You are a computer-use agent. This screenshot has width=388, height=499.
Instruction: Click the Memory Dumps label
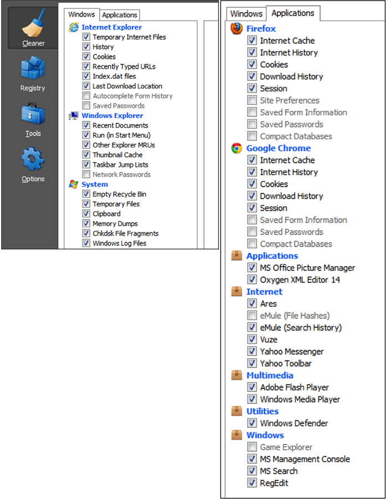pyautogui.click(x=115, y=224)
